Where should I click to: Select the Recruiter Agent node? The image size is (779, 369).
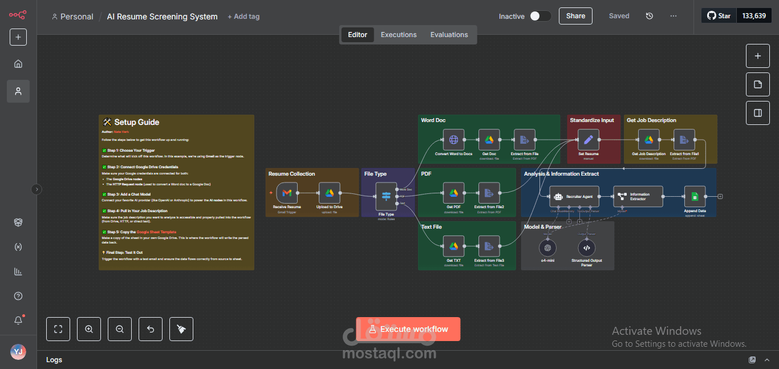[574, 196]
